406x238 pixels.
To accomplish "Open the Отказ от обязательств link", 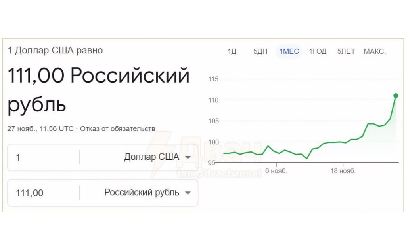I will click(x=117, y=128).
